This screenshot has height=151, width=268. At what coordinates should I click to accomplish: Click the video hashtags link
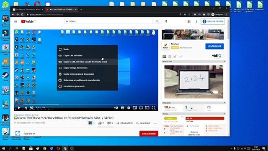tap(26, 115)
